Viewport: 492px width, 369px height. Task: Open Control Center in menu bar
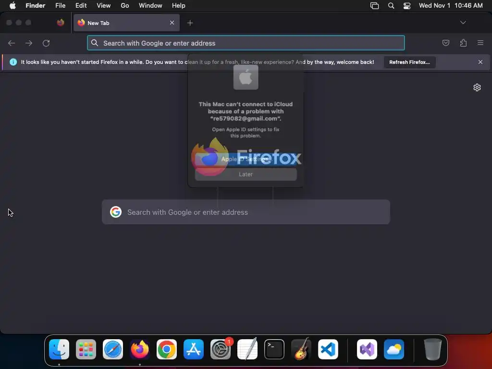407,6
